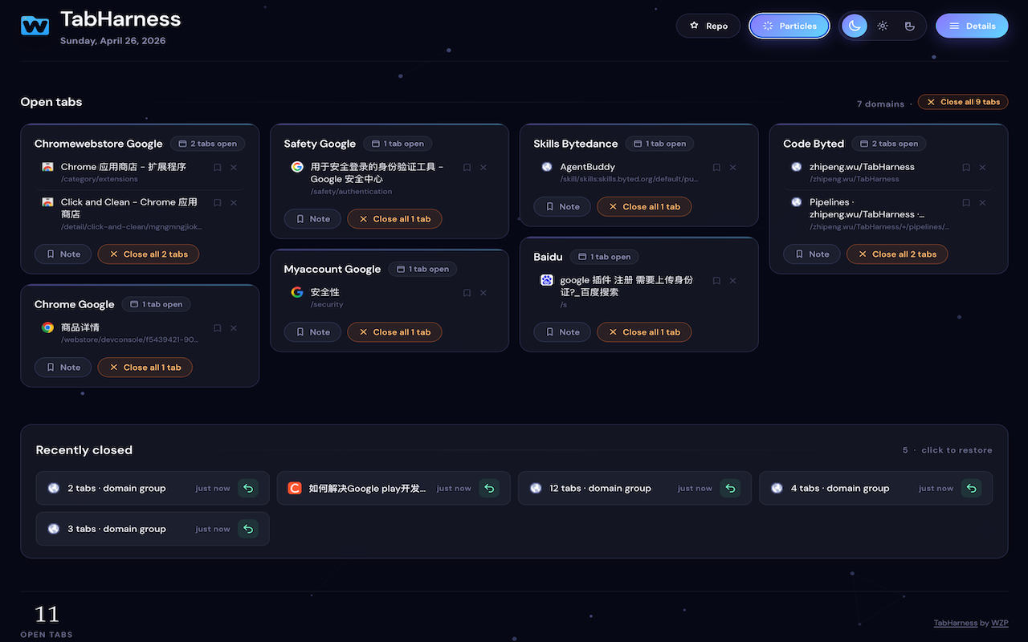Viewport: 1028px width, 642px height.
Task: Bookmark the 商品详情 tab
Action: pyautogui.click(x=217, y=328)
